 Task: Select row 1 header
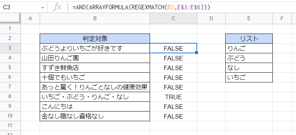click(x=10, y=29)
